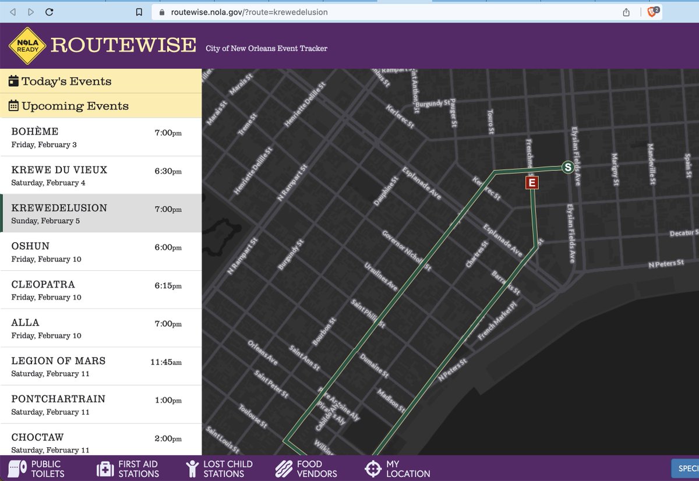Open the Upcoming Events tab
The image size is (699, 481).
click(101, 105)
